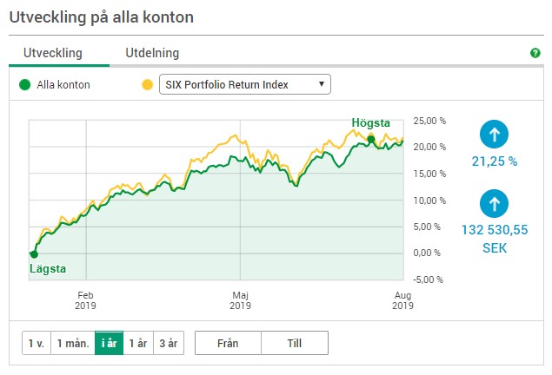The image size is (552, 375).
Task: Click the blue up arrow above 21,25 %
Action: pyautogui.click(x=494, y=135)
